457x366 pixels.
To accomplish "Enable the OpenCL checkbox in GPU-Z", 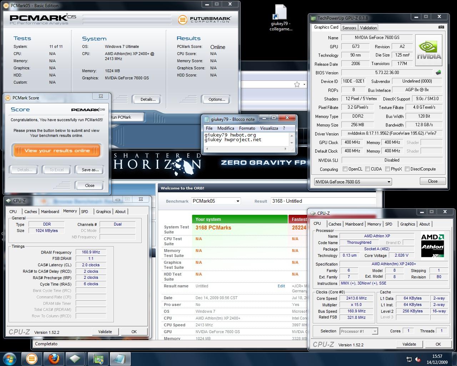I will point(345,169).
